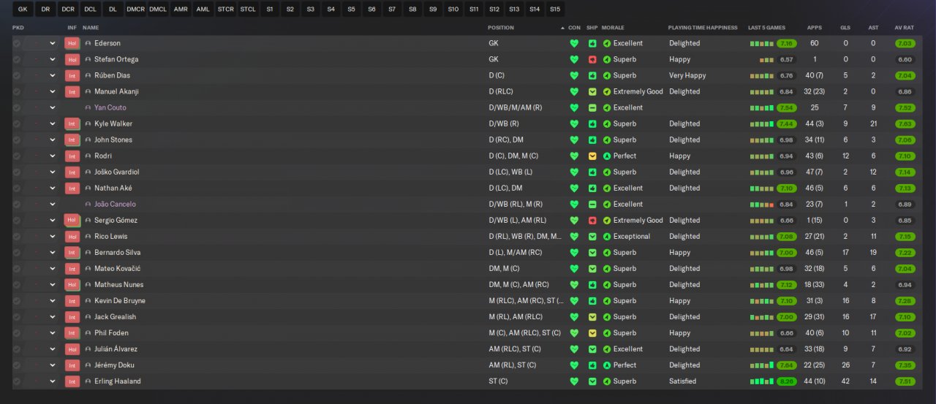This screenshot has width=936, height=404.
Task: Open the selection dropdown for Stefan Ortega
Action: (53, 59)
